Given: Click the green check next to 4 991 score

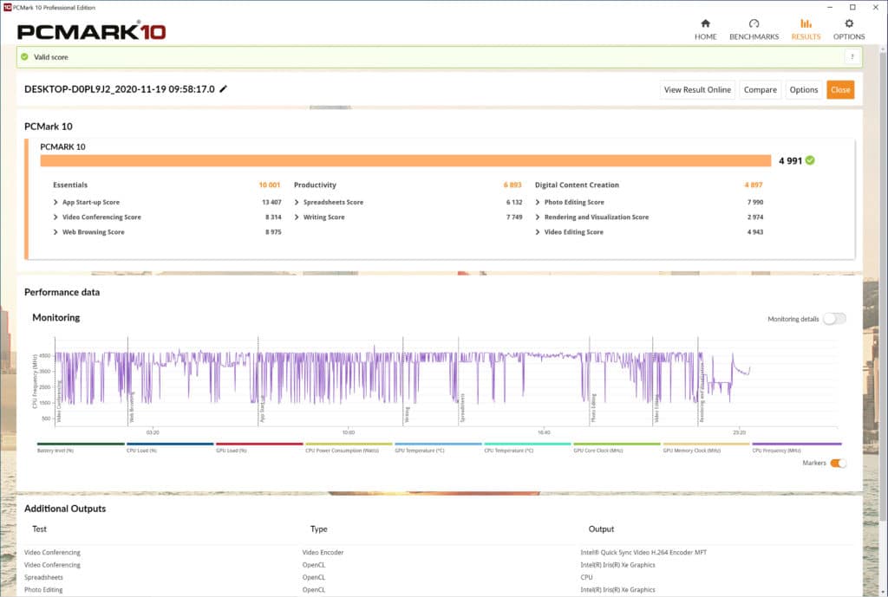Looking at the screenshot, I should click(x=810, y=160).
